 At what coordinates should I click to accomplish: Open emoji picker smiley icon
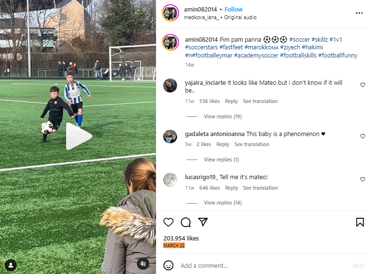click(x=168, y=265)
